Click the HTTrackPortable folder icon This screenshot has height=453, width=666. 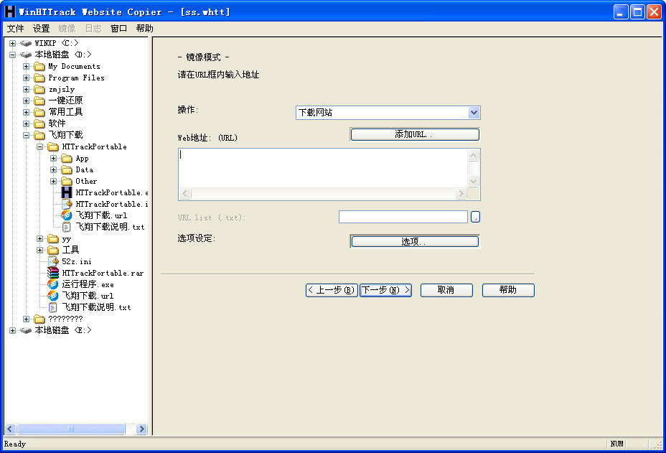[53, 147]
